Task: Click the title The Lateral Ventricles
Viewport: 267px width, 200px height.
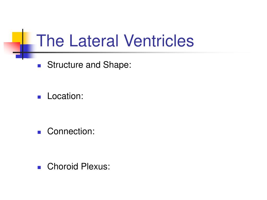Action: 115,41
